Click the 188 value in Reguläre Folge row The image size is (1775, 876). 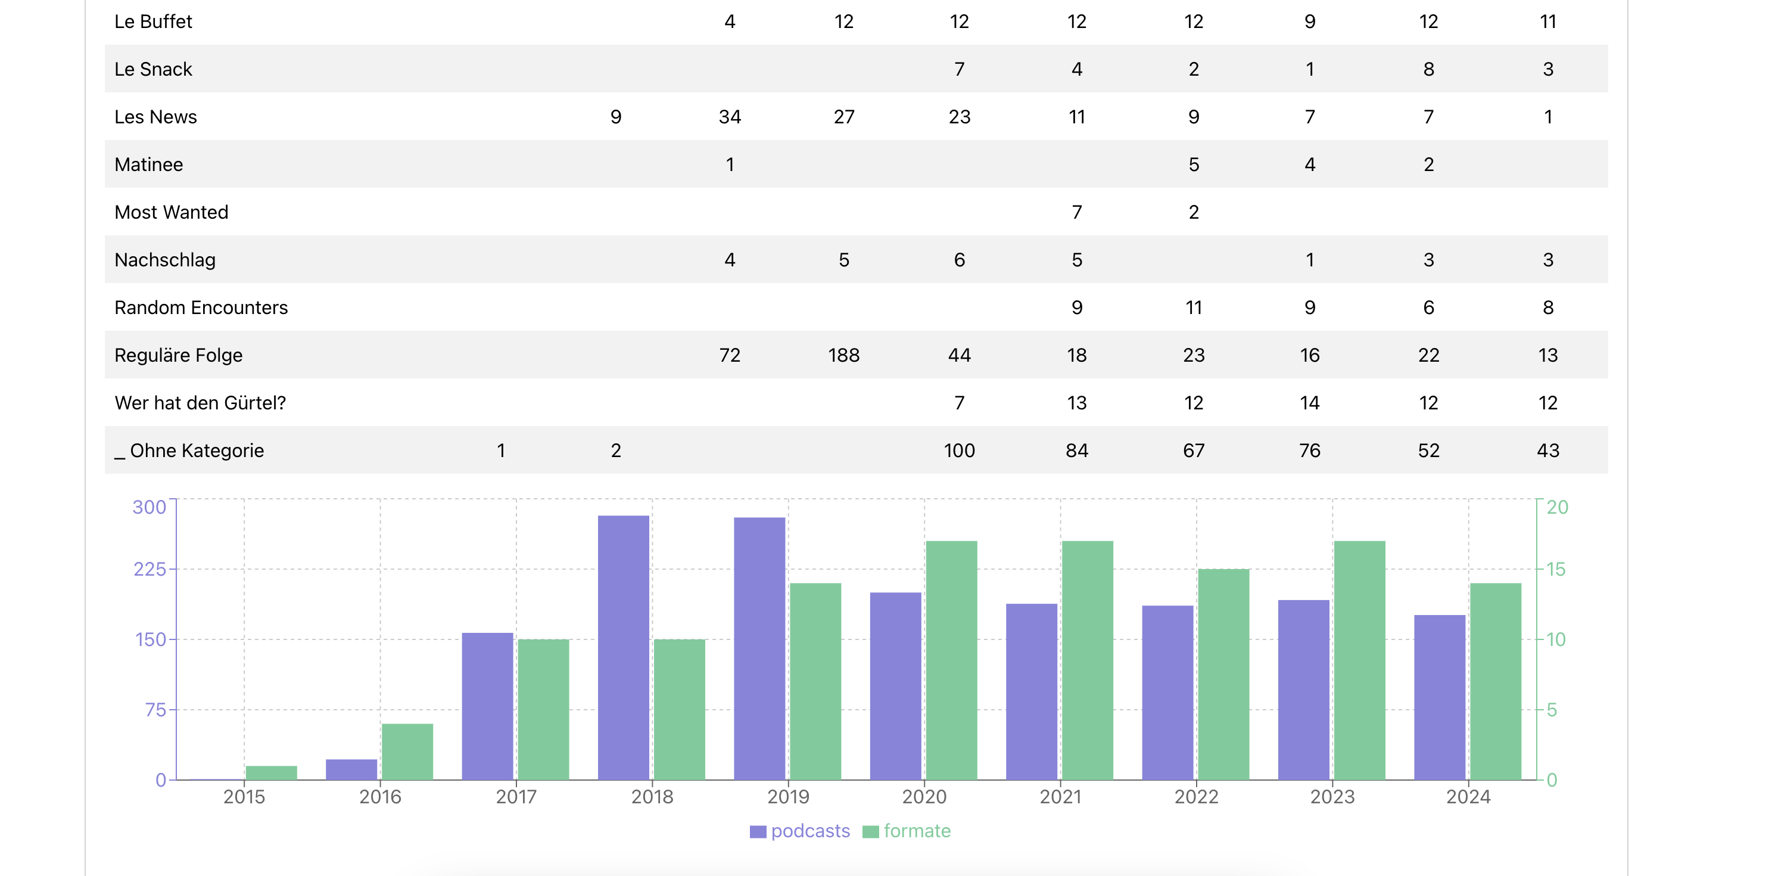(x=843, y=355)
